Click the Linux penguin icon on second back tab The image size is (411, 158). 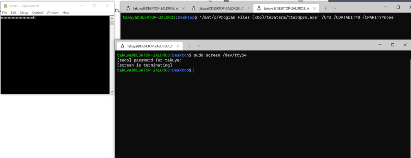pyautogui.click(x=194, y=9)
